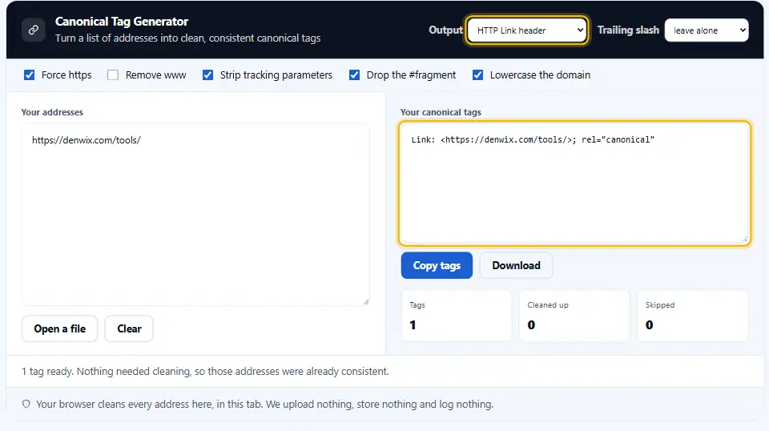Toggle Strip tracking parameters checkbox
This screenshot has height=431, width=769.
click(x=208, y=75)
